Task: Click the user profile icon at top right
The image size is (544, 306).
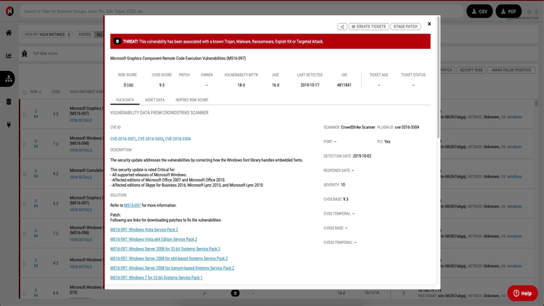Action: click(x=536, y=12)
